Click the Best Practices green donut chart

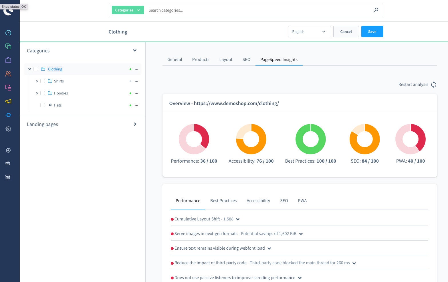[x=311, y=139]
